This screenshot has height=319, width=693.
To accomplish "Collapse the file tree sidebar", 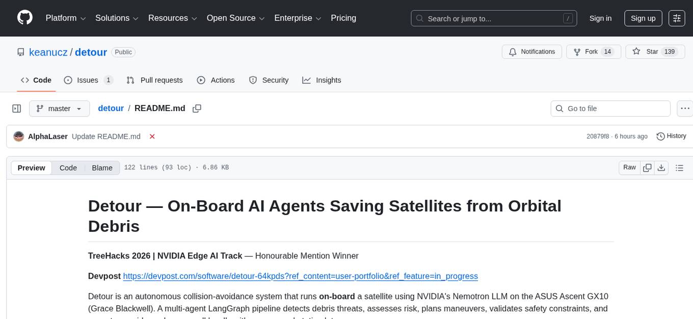I will (17, 109).
